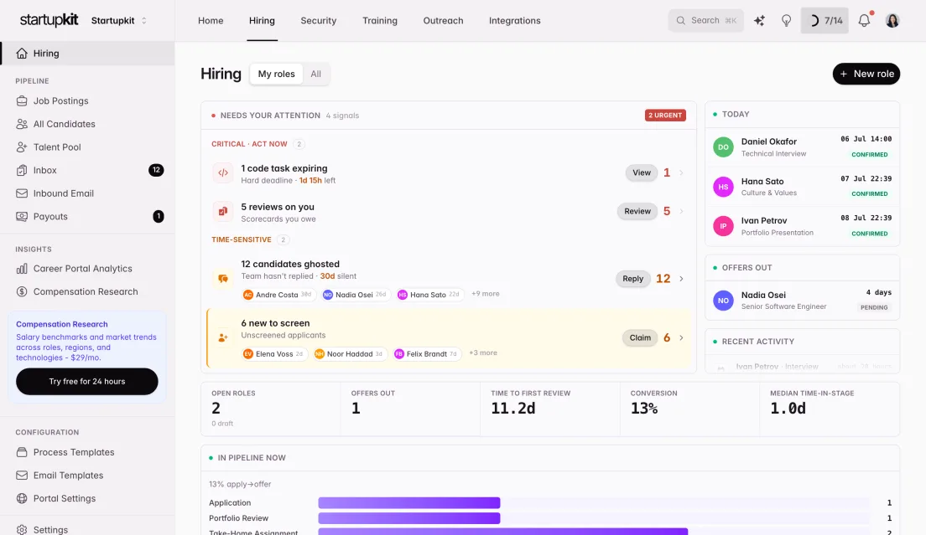The image size is (926, 535).
Task: Open the Outreach tab
Action: click(443, 21)
